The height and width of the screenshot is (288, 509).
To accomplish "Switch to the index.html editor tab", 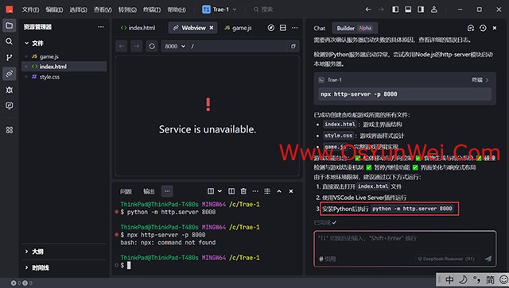I will coord(138,28).
